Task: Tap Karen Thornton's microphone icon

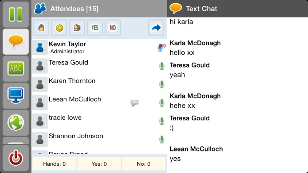Action: 161,84
